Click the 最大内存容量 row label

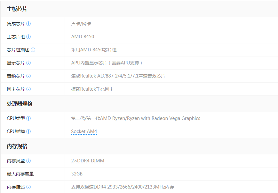pos(20,174)
